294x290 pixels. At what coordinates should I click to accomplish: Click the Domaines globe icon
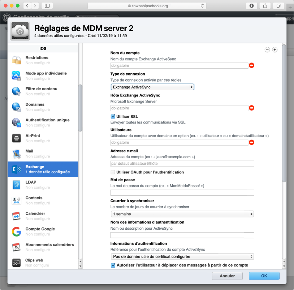17,107
